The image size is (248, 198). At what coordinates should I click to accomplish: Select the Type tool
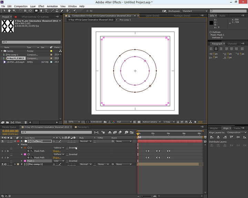(46, 11)
